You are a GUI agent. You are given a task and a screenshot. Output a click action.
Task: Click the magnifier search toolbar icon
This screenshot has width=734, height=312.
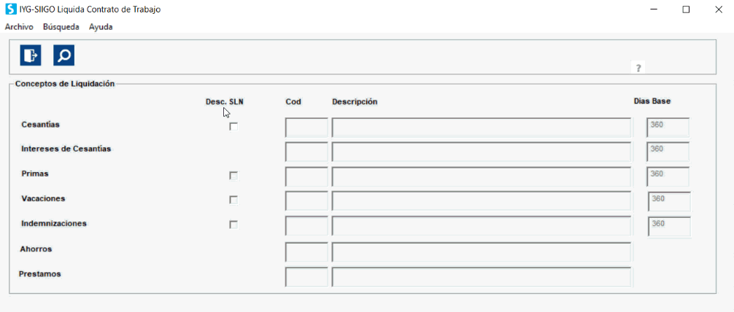[x=63, y=55]
